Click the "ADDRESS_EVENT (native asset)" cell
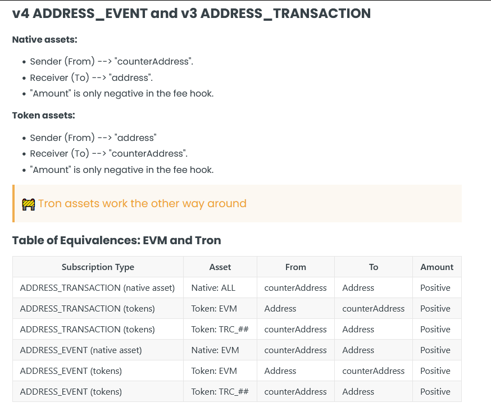 81,350
